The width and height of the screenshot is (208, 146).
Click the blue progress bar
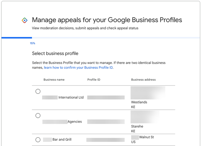point(17,38)
